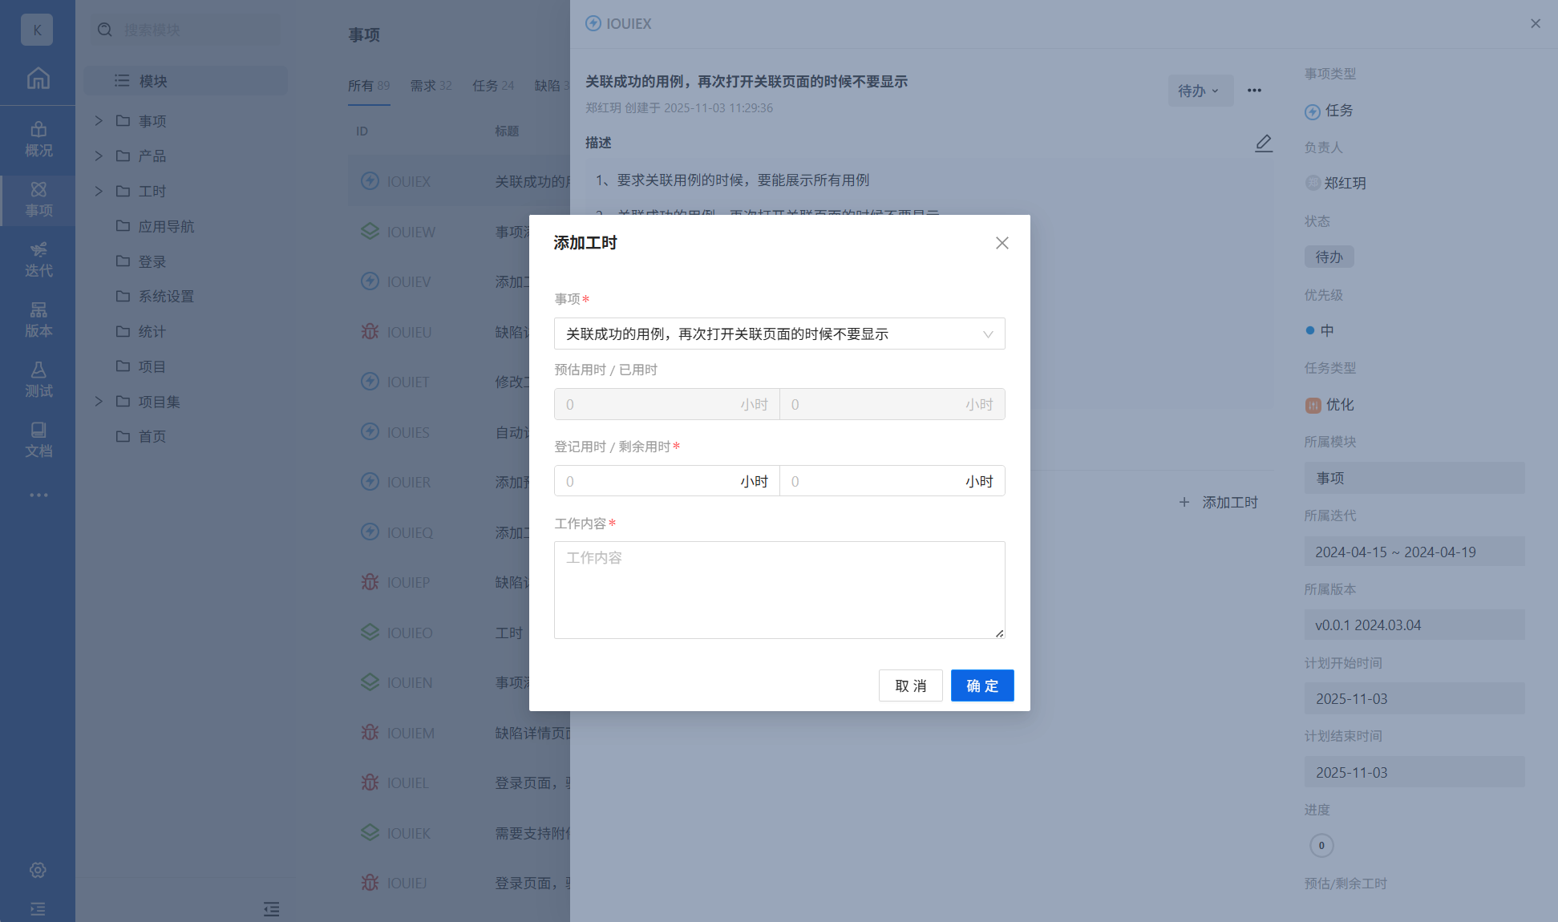The image size is (1558, 922).
Task: Click the settings gear icon
Action: point(38,870)
